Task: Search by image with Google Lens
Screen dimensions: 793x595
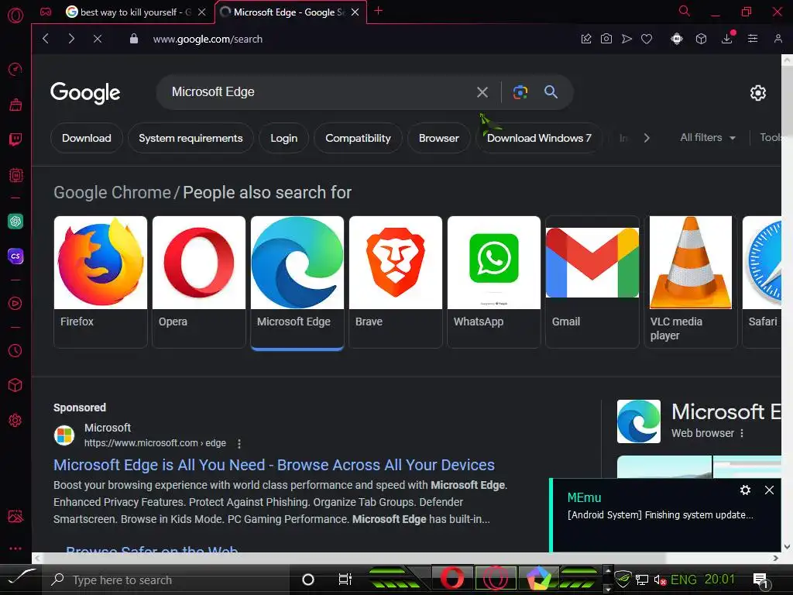Action: tap(520, 92)
